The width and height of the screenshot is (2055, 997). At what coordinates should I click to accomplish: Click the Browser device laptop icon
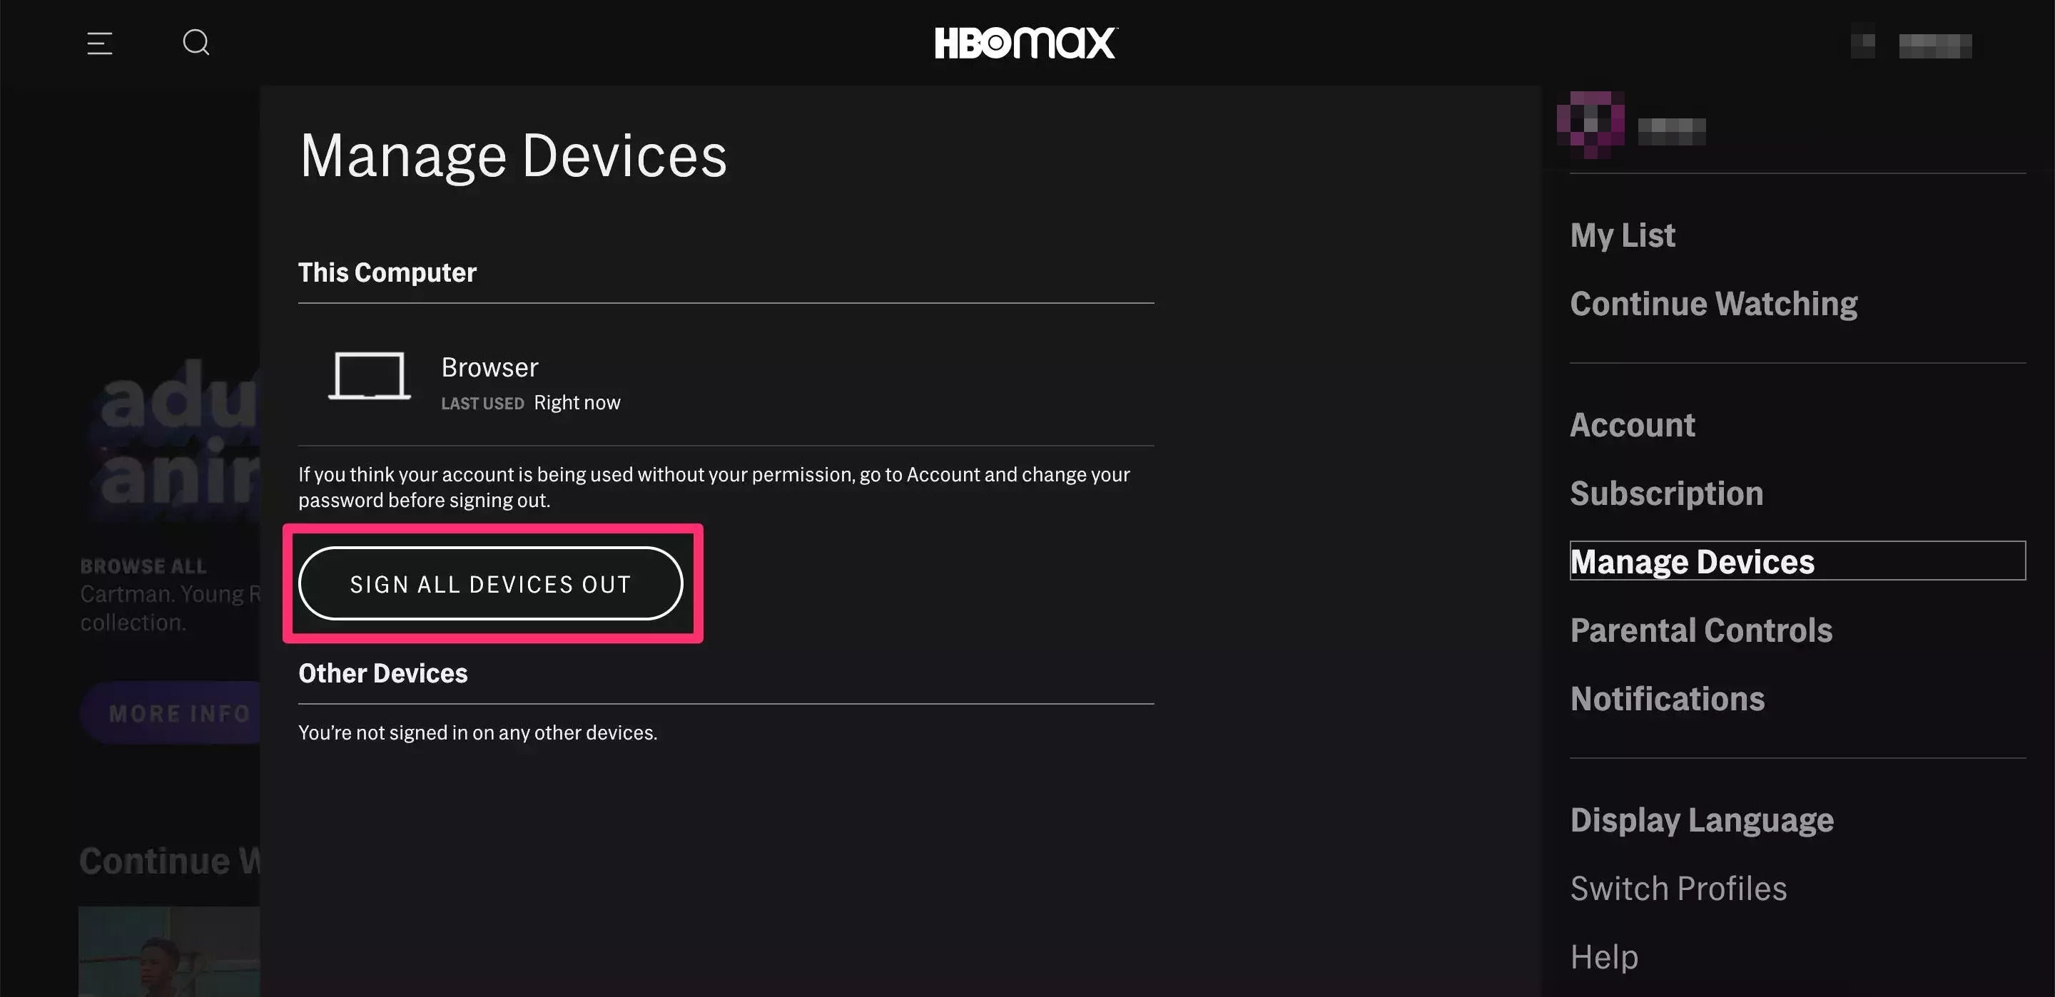[369, 377]
